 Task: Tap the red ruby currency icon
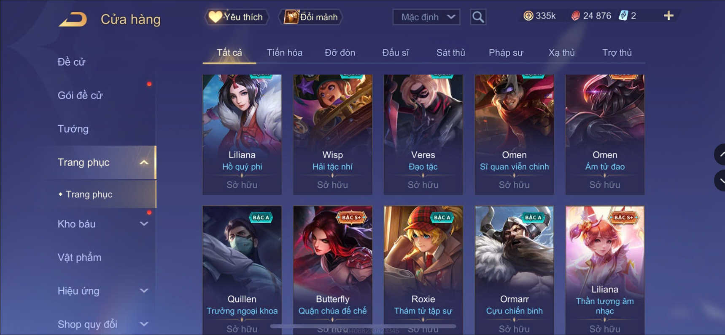point(575,16)
